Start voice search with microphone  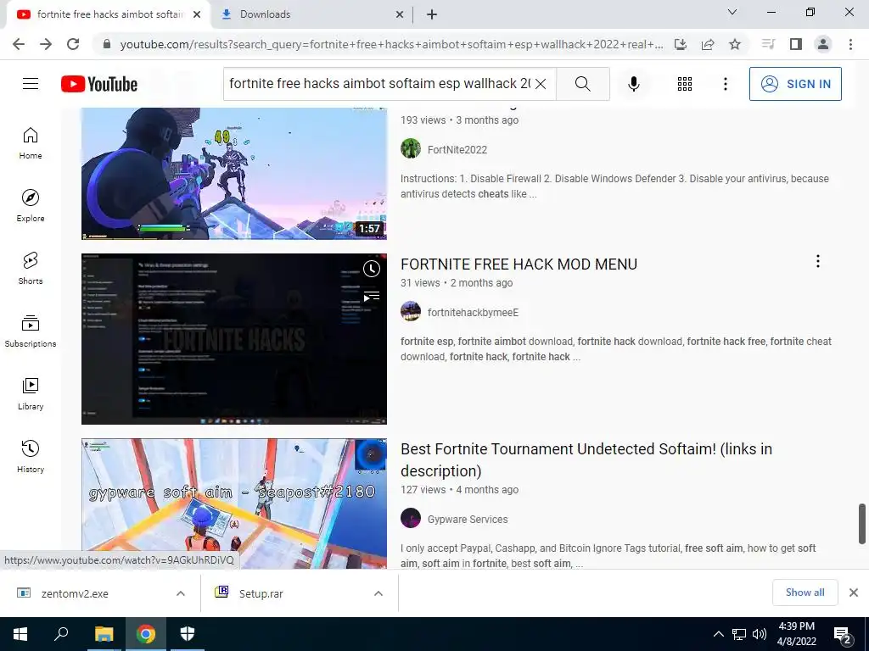point(633,84)
